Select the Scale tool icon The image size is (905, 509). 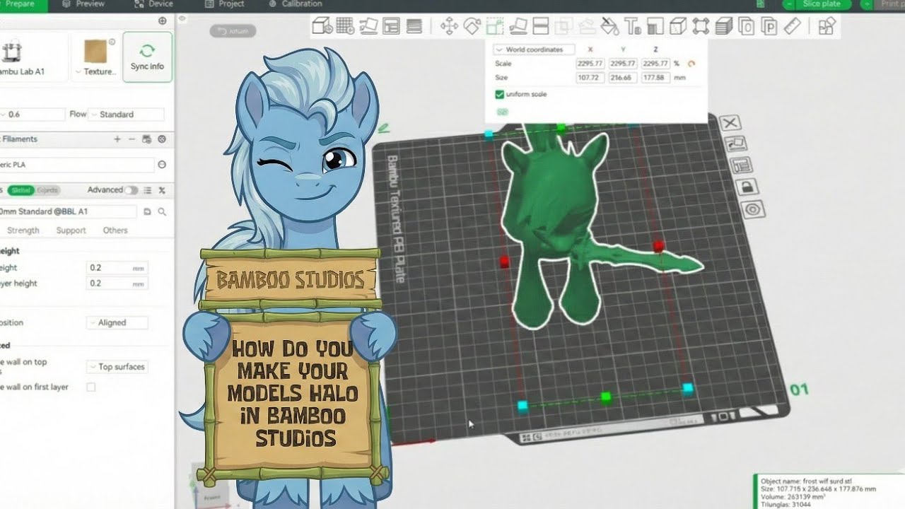point(495,27)
